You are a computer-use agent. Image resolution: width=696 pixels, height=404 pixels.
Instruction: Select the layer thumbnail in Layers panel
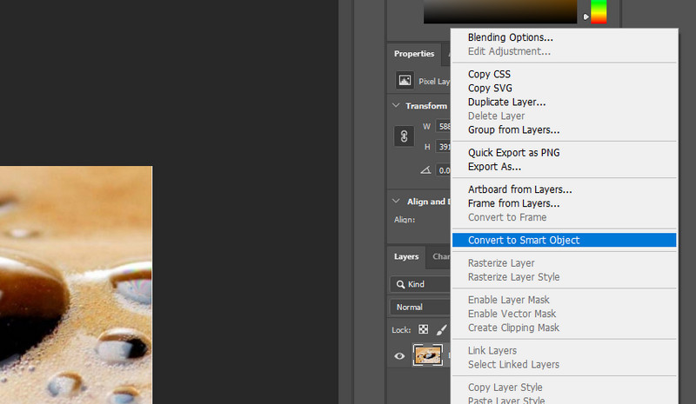pyautogui.click(x=427, y=355)
